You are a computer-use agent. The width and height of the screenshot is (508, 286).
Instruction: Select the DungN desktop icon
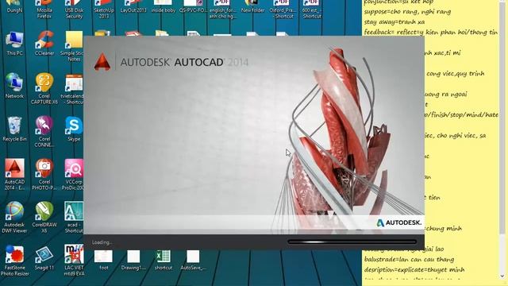[14, 6]
